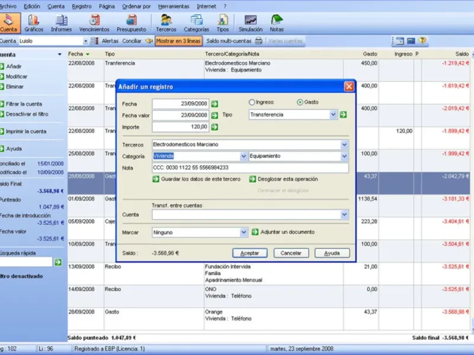Viewport: 474px width, 355px height.
Task: Open the Marcar Ninguno dropdown
Action: pyautogui.click(x=244, y=233)
